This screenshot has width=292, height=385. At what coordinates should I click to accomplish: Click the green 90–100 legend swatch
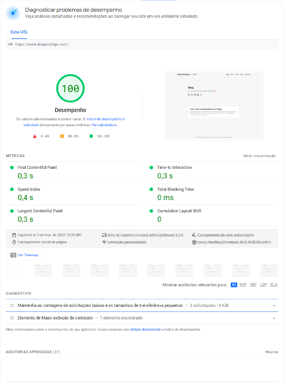(x=91, y=136)
